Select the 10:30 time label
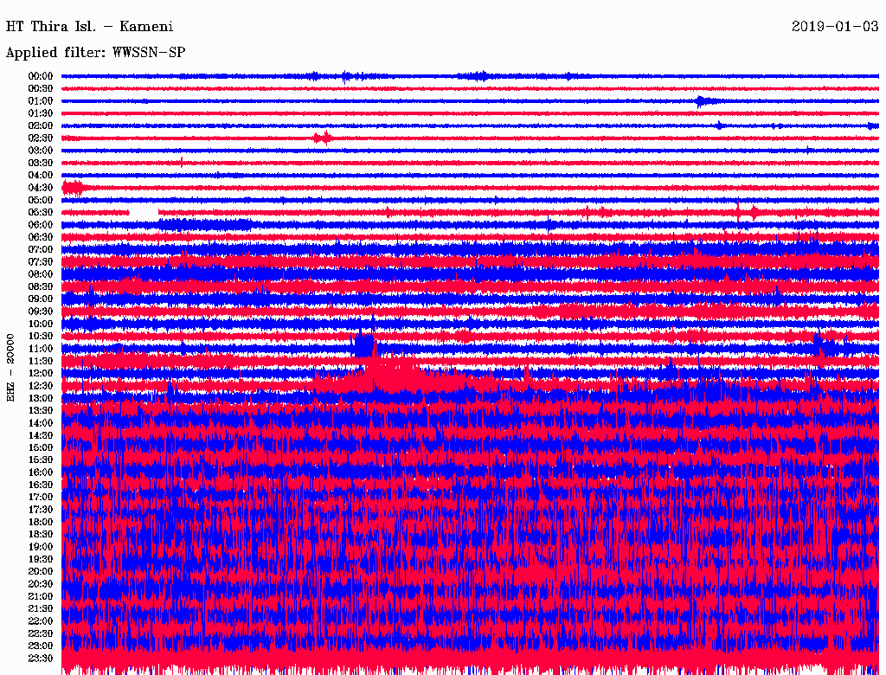The height and width of the screenshot is (675, 886). click(41, 337)
